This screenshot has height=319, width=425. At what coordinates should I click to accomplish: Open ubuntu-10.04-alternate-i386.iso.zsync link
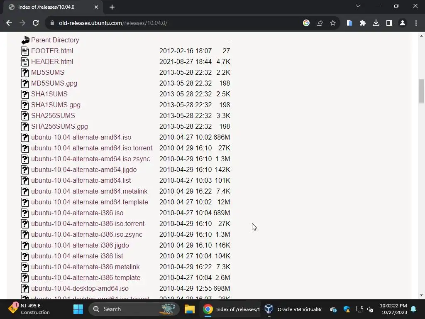[87, 234]
